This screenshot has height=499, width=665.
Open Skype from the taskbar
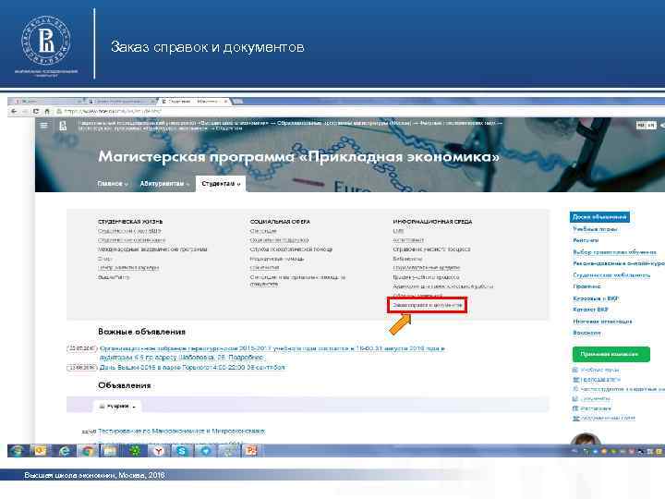click(182, 451)
